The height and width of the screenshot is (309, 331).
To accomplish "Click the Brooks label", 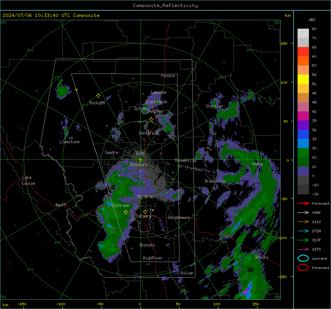I will [x=261, y=257].
